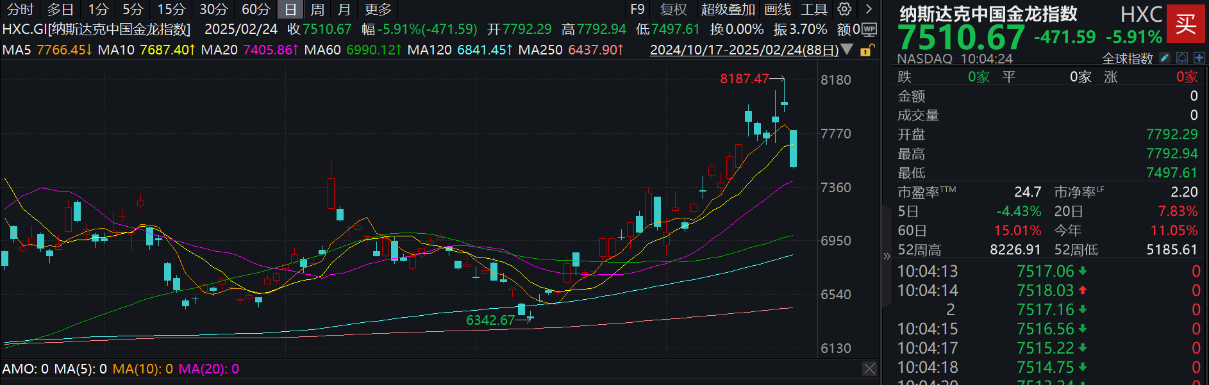Close the AMO indicator panel with X icon

coord(869,368)
